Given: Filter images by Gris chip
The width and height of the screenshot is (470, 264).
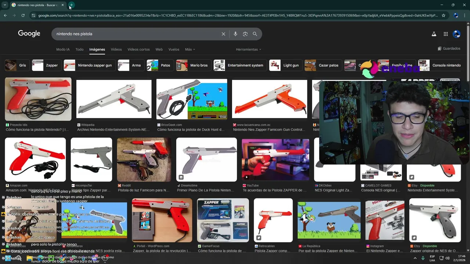Looking at the screenshot, I should pyautogui.click(x=17, y=65).
